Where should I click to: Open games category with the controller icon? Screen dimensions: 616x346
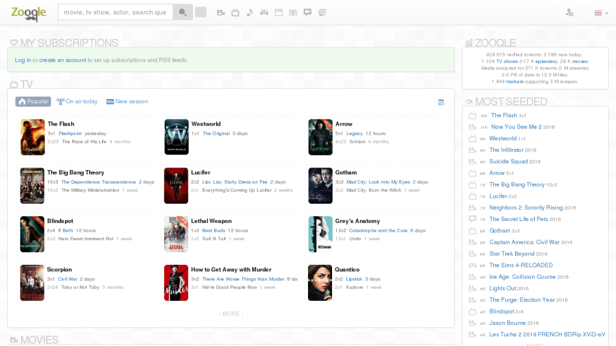click(264, 12)
